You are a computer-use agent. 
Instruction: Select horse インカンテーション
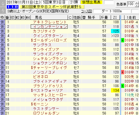(x=49, y=27)
